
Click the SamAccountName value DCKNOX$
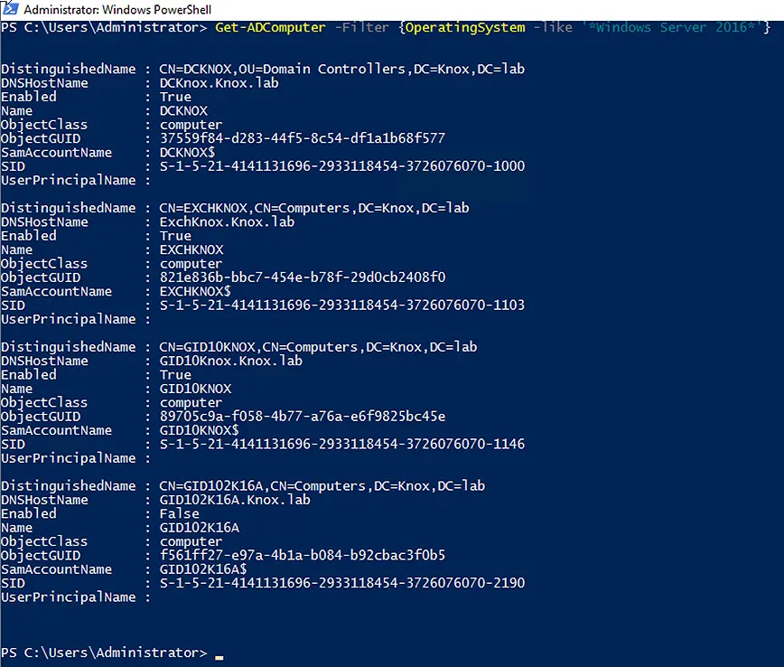187,153
